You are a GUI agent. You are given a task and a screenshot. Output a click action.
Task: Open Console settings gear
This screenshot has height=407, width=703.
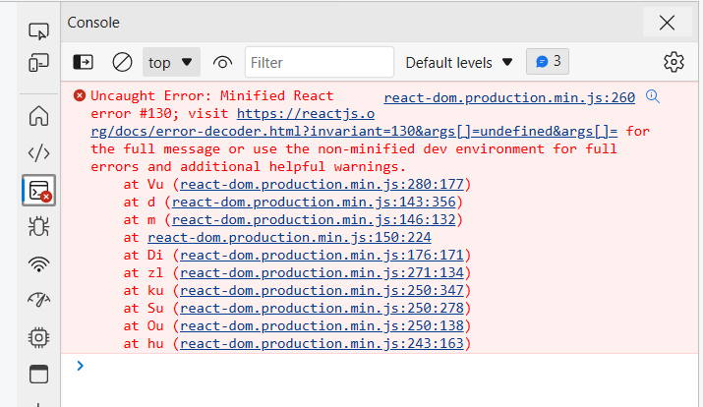(674, 62)
